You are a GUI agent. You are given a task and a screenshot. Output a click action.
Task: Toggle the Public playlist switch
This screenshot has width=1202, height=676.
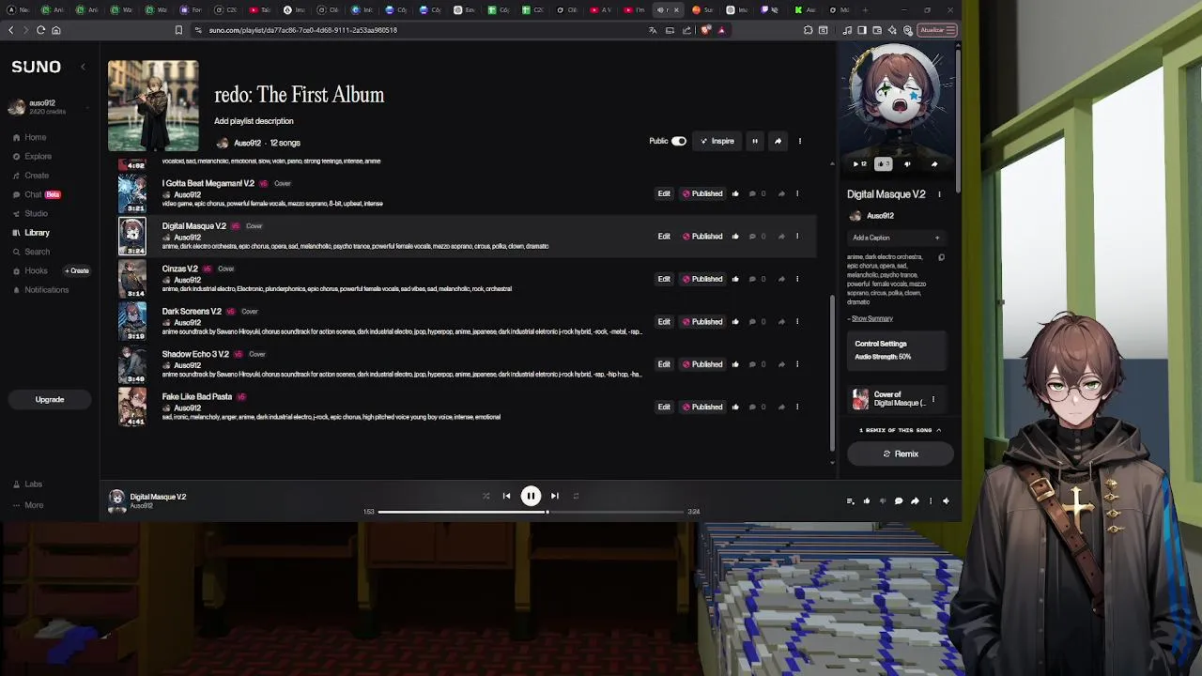pos(679,141)
